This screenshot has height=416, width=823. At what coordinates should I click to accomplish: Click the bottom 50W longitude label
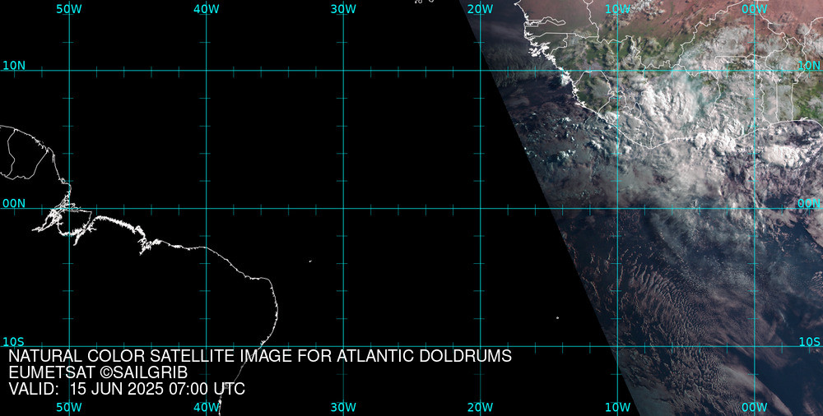tap(69, 408)
